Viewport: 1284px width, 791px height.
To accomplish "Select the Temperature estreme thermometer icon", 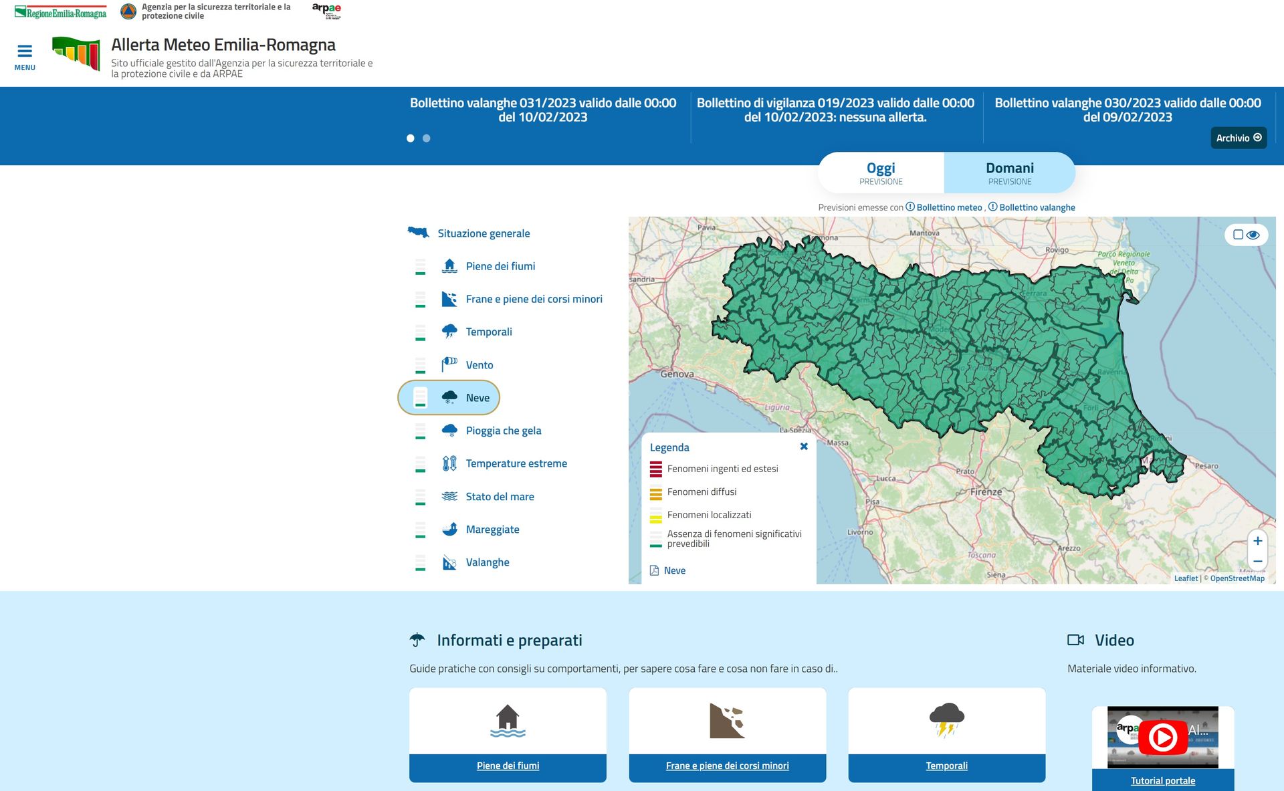I will (x=449, y=463).
